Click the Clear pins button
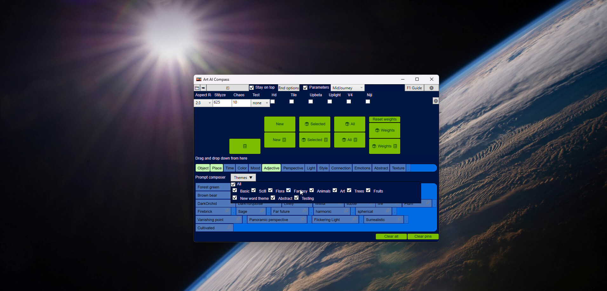 coord(423,236)
